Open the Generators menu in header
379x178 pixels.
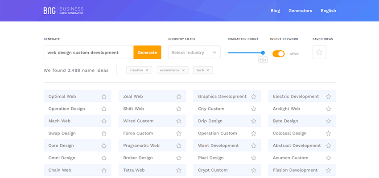300,11
